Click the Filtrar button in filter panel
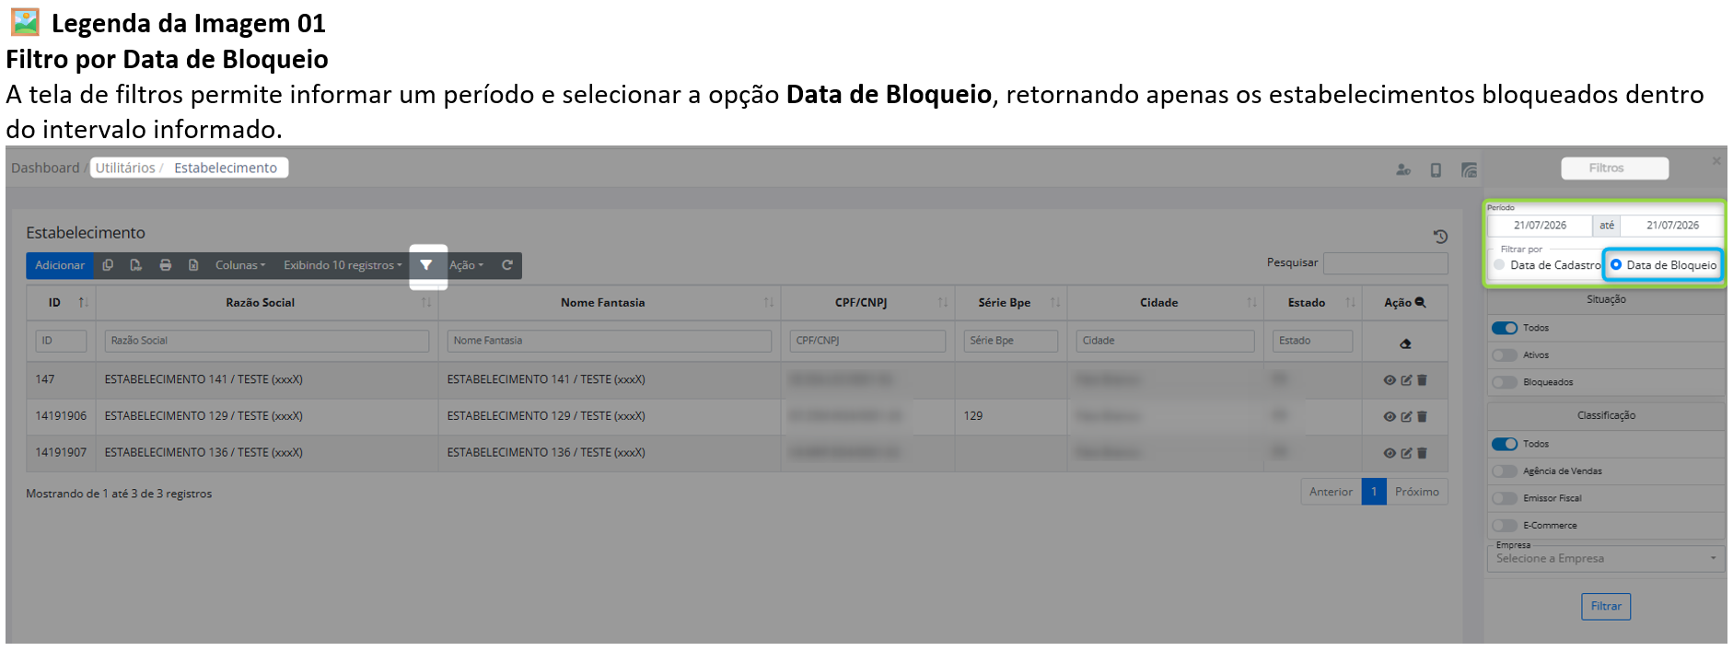This screenshot has height=651, width=1733. point(1606,606)
